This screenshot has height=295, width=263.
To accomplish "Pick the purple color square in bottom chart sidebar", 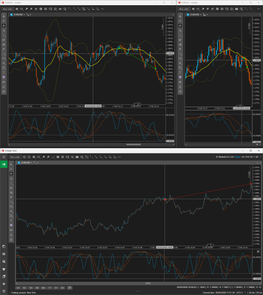I will tap(11, 225).
